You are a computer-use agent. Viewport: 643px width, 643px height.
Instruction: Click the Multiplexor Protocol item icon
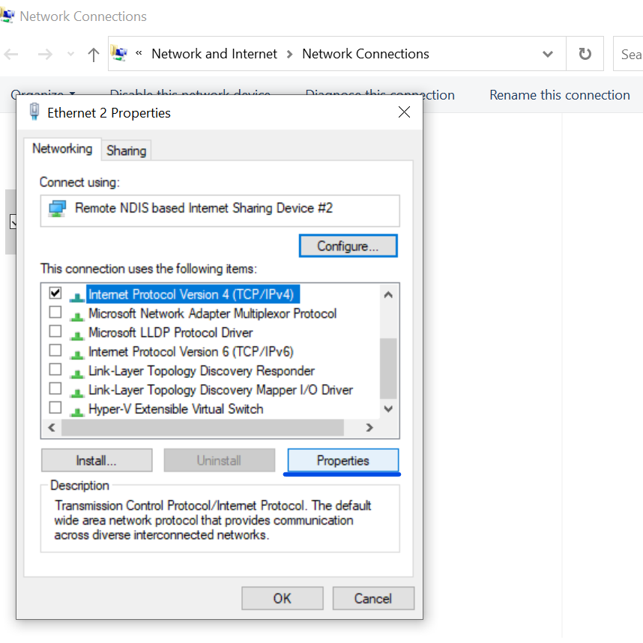(76, 316)
